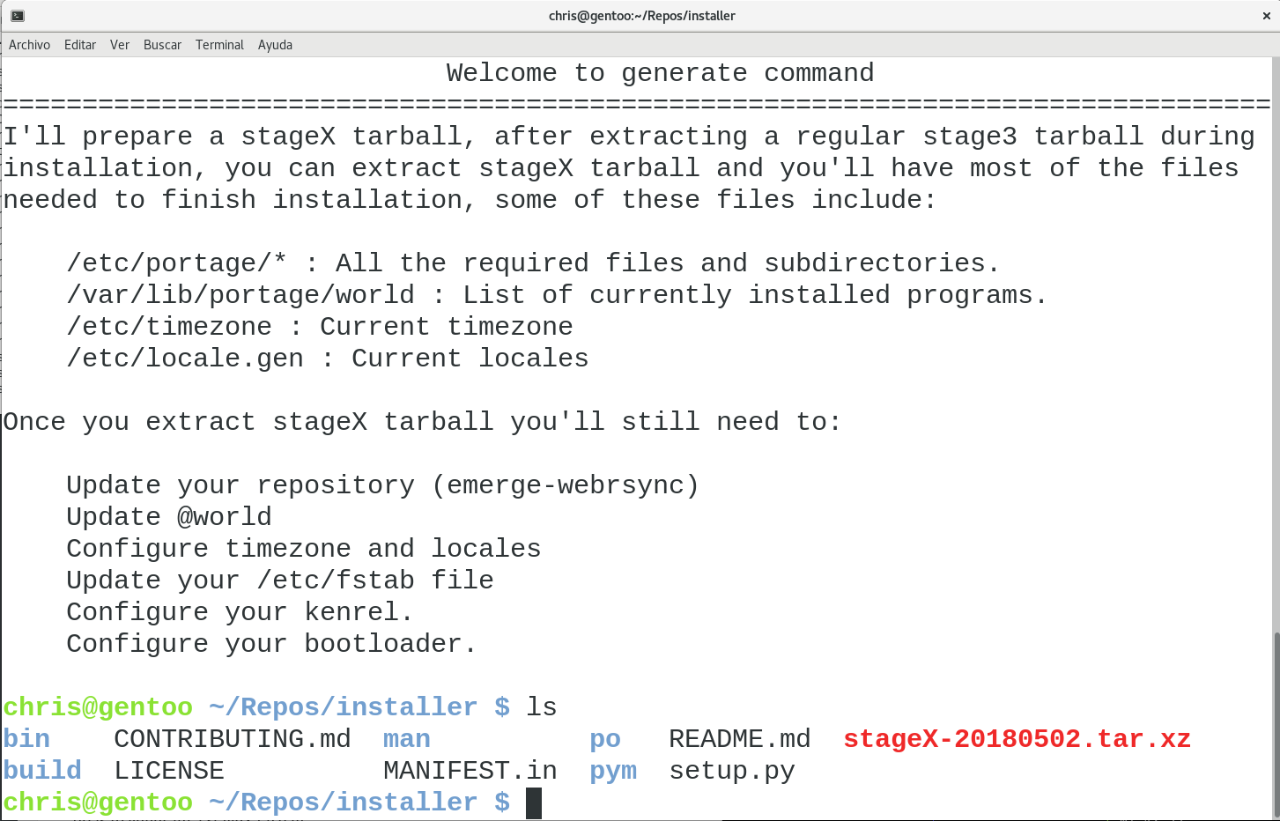This screenshot has width=1280, height=821.
Task: Close the terminal window
Action: coord(1267,16)
